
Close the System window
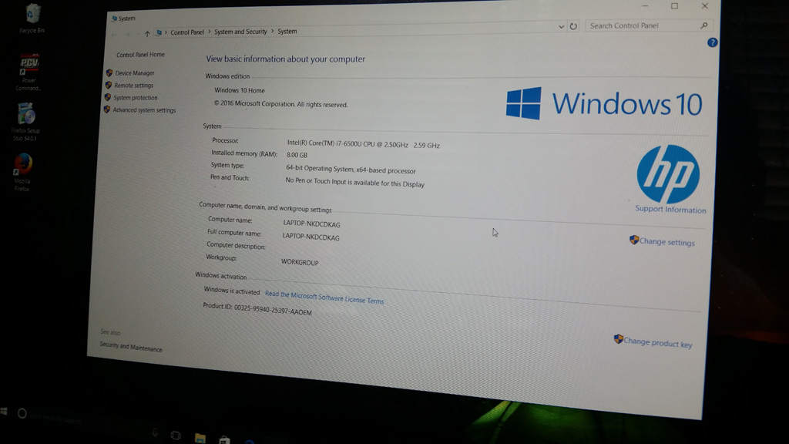coord(704,6)
